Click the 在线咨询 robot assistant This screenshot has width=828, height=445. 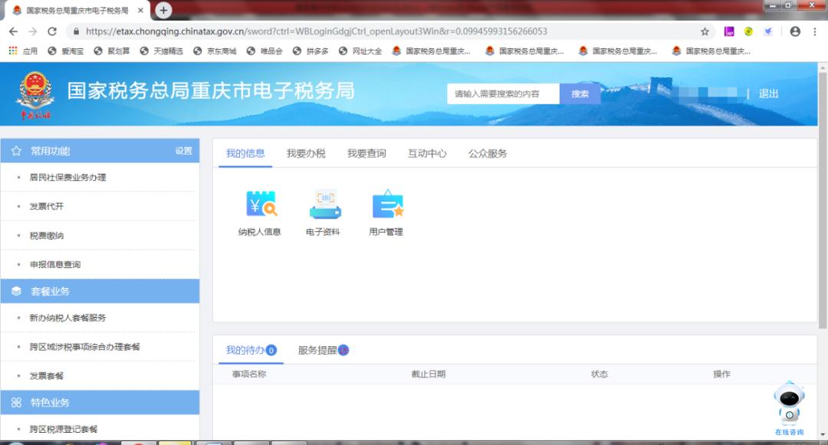tap(789, 406)
